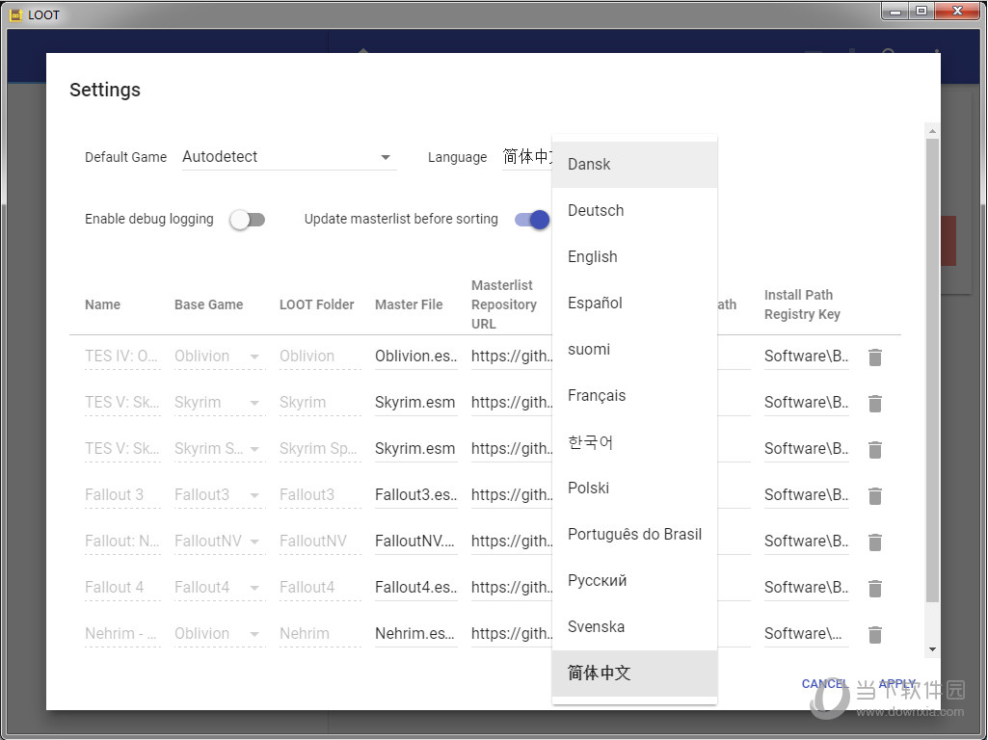Select Dansk from the language list
This screenshot has height=740, width=988.
[x=634, y=165]
